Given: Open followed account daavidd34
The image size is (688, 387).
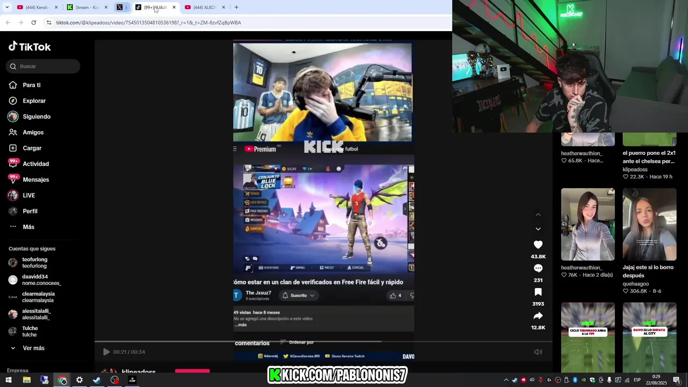Looking at the screenshot, I should pos(34,280).
